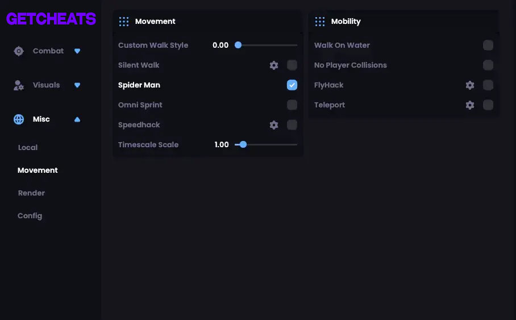Open Teleport settings gear
The width and height of the screenshot is (516, 320).
coord(470,105)
